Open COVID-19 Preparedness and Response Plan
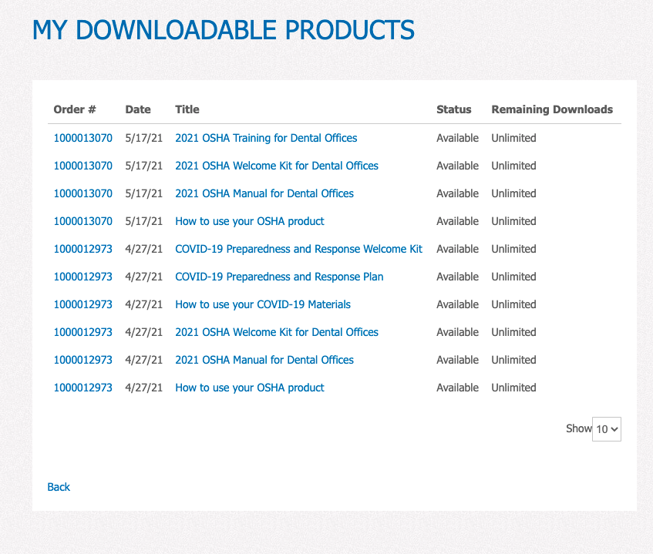The height and width of the screenshot is (554, 653). [x=279, y=277]
